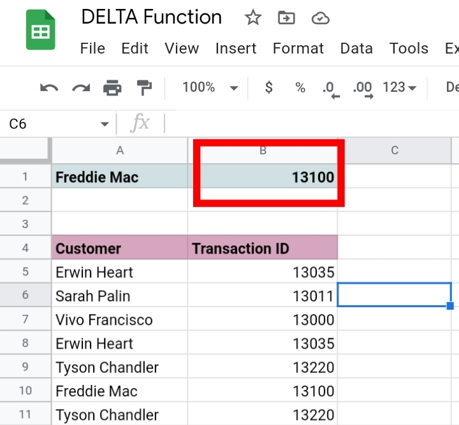Click Sarah Palin cell
The width and height of the screenshot is (459, 425).
[120, 295]
